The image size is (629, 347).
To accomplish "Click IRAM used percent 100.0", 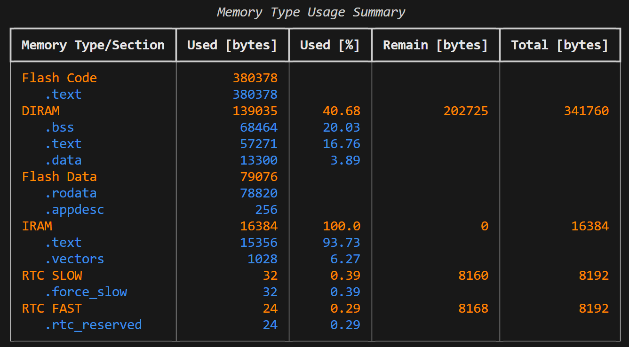I will click(x=342, y=226).
